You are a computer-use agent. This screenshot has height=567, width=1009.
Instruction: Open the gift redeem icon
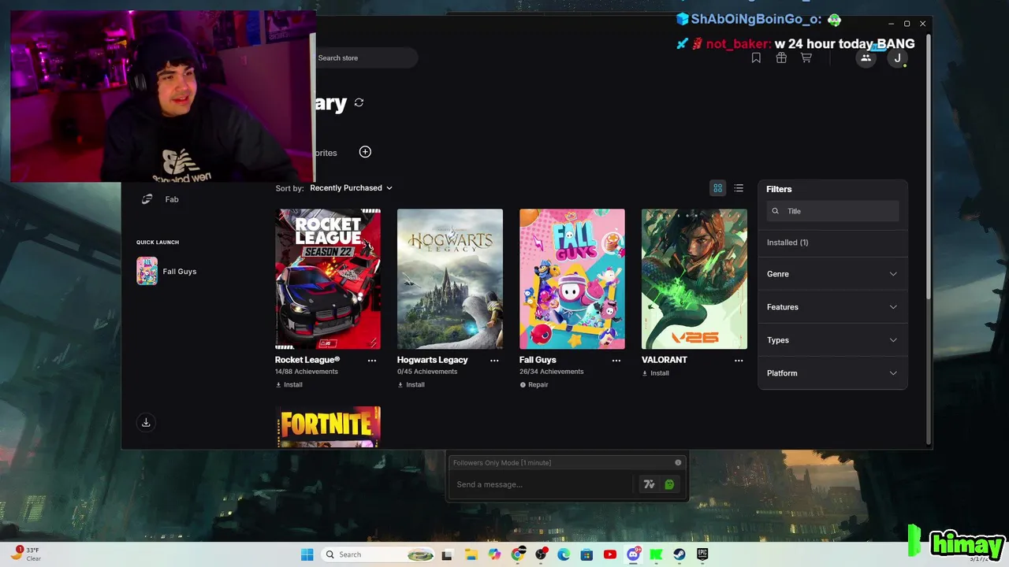point(781,57)
